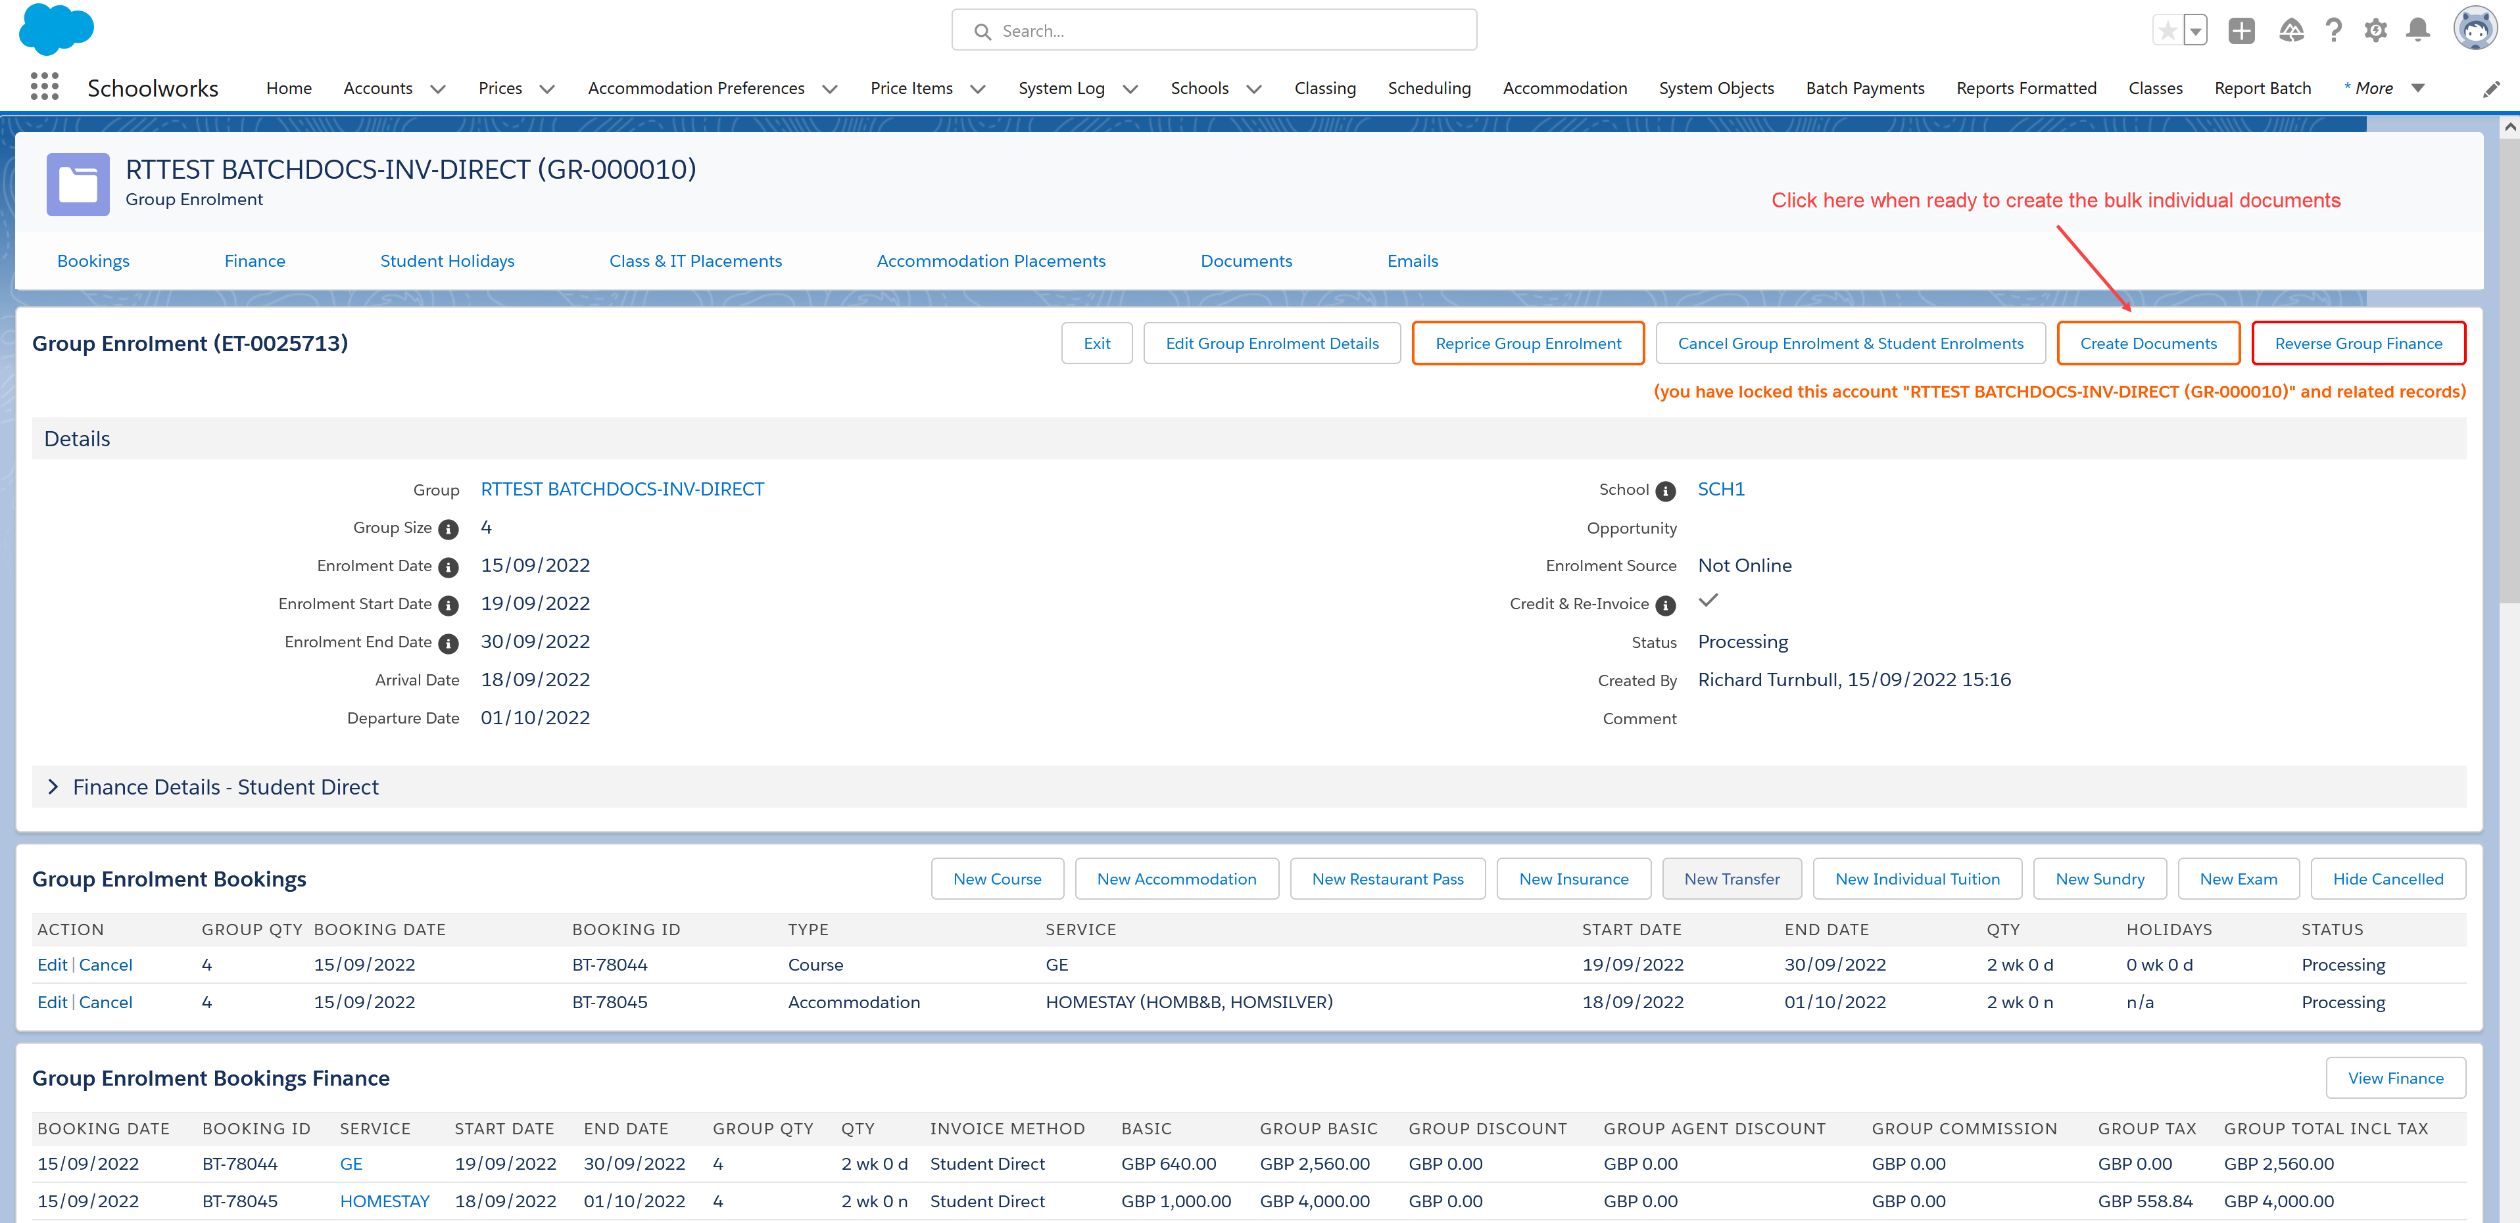
Task: Open the App Launcher grid icon
Action: coord(44,87)
